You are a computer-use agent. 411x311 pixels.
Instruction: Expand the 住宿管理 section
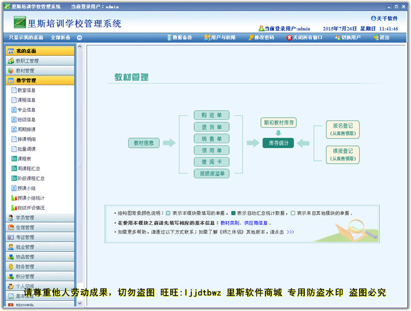pyautogui.click(x=40, y=228)
